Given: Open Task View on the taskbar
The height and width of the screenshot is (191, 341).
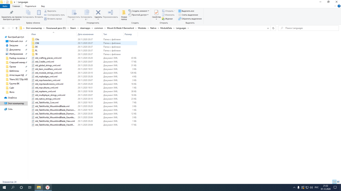Looking at the screenshot, I should [x=30, y=187].
